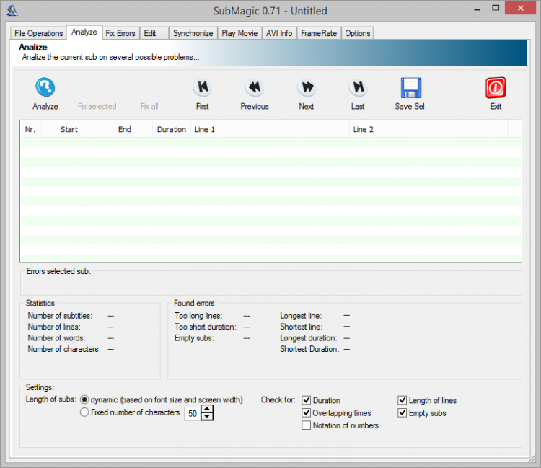Switch to the Synchronize tab
Image resolution: width=541 pixels, height=468 pixels.
click(193, 33)
